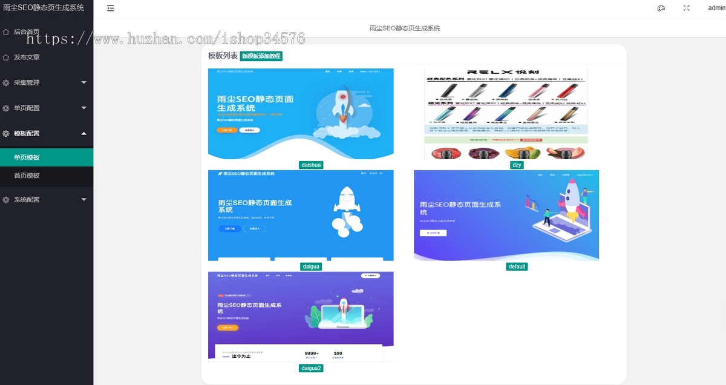Select the default label button
The width and height of the screenshot is (726, 385).
(517, 266)
